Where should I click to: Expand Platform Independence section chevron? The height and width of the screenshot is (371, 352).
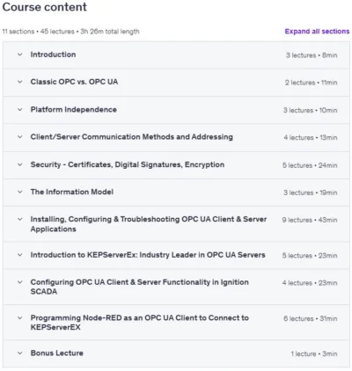[x=19, y=110]
